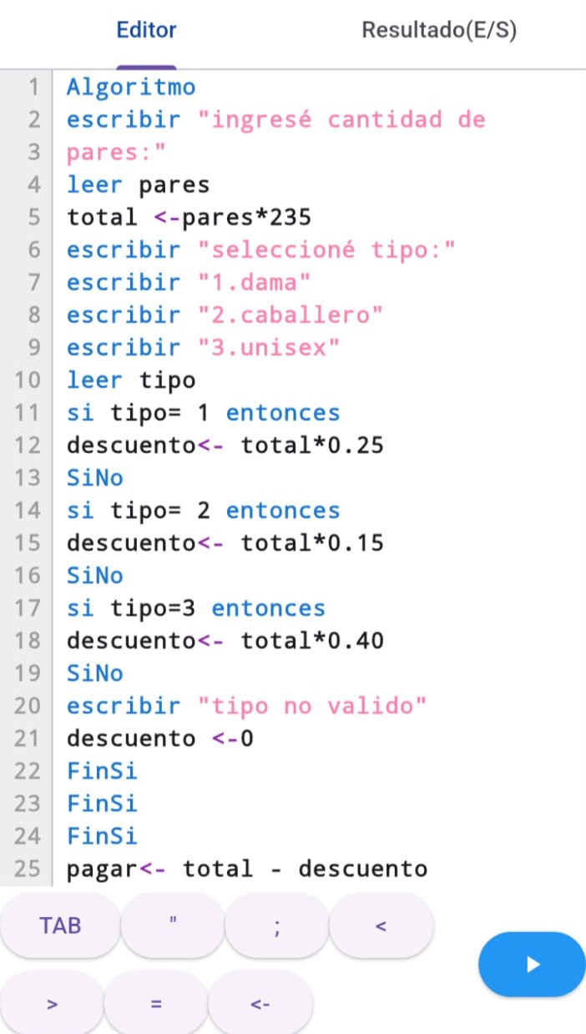Tap the greater-than symbol key
586x1034 pixels.
tap(52, 1004)
